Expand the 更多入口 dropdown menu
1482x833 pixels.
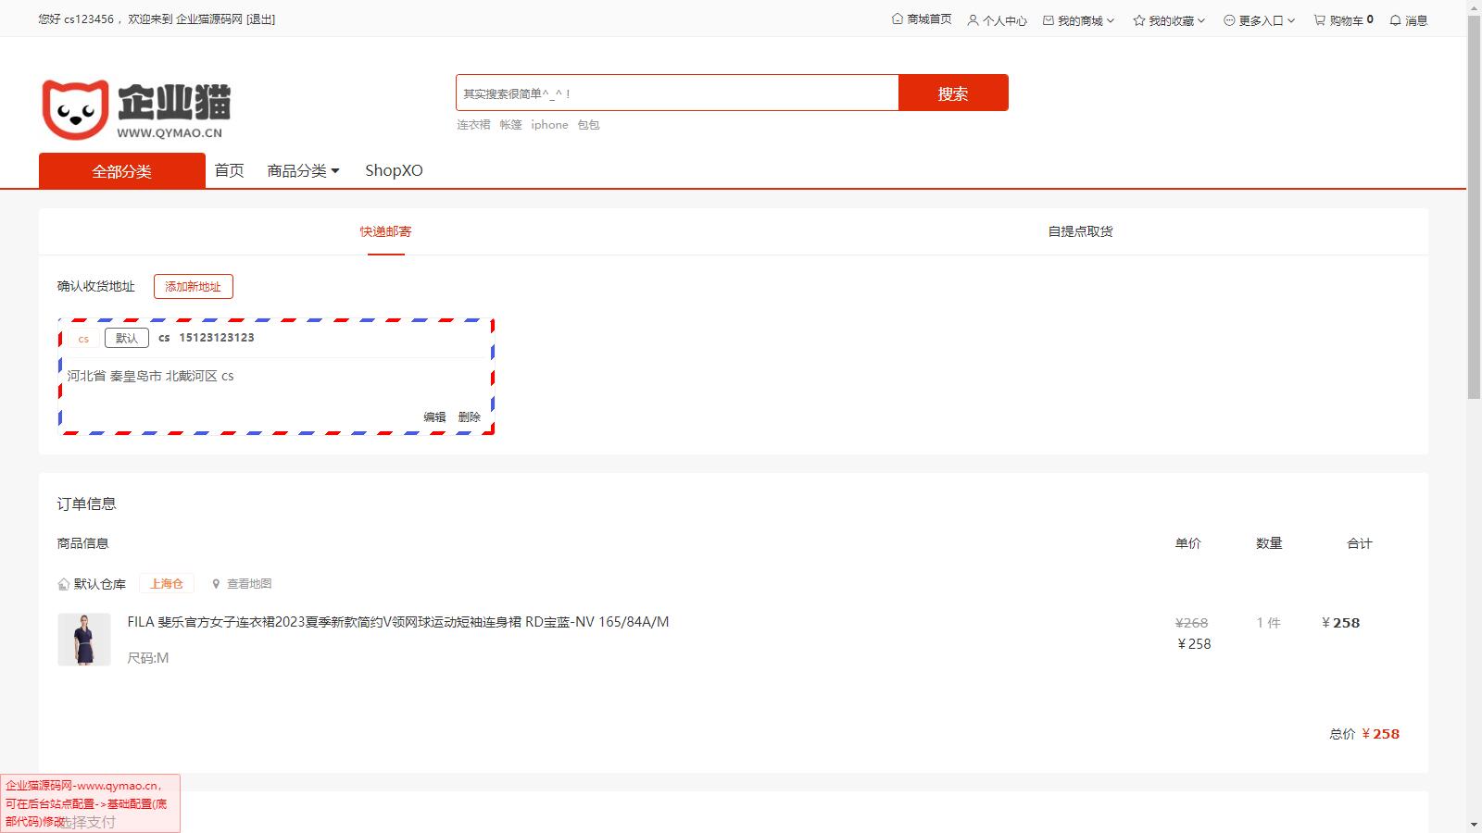pyautogui.click(x=1260, y=20)
